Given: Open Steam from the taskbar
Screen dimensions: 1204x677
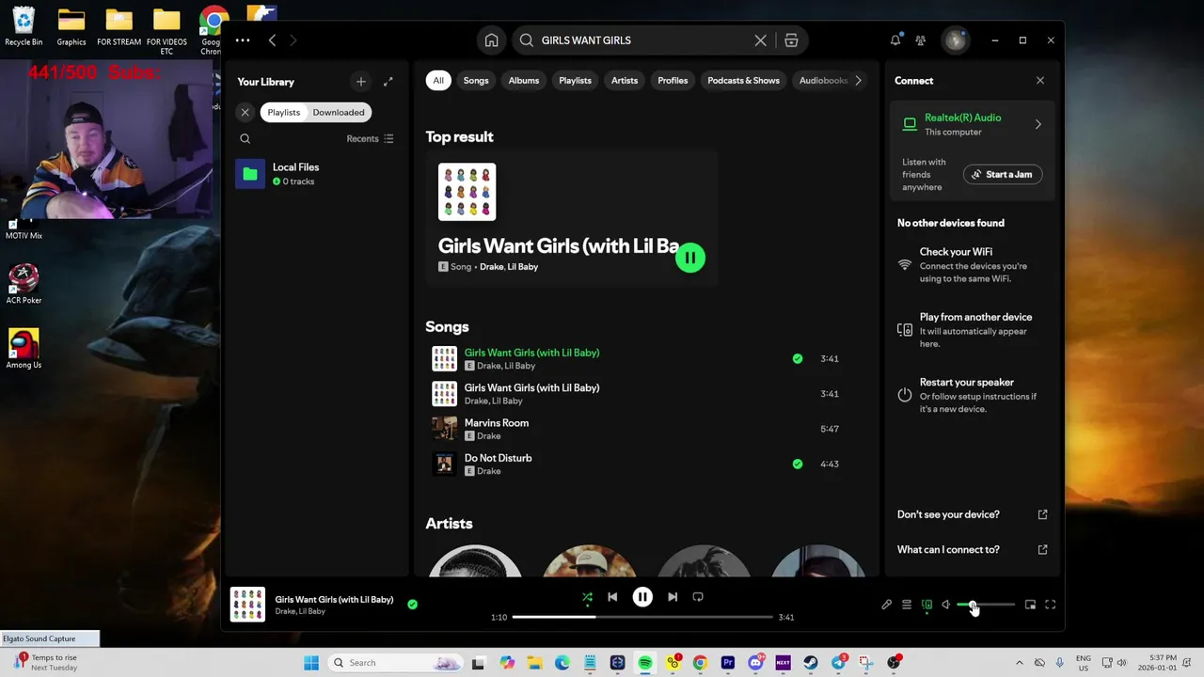Looking at the screenshot, I should click(x=810, y=663).
